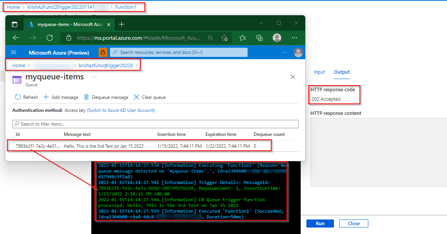Screen dimensions: 447x234
Task: Click the orange bug preview icon
Action: (103, 52)
